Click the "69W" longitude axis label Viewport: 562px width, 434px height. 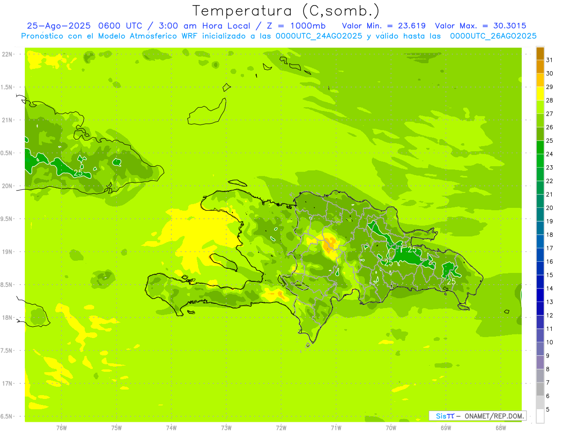point(446,427)
